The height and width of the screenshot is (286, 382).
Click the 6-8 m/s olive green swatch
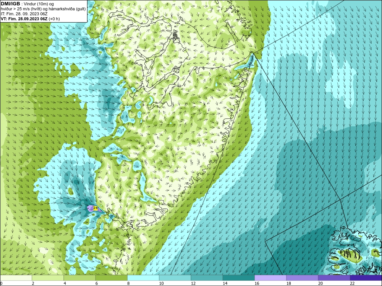click(x=111, y=278)
